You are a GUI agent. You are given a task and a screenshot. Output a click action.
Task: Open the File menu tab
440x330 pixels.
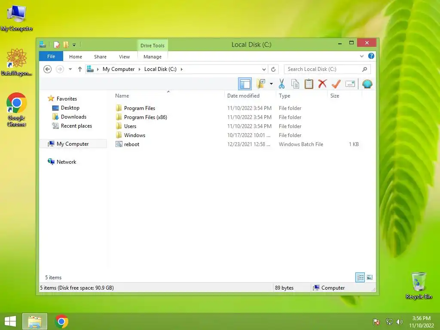(x=51, y=56)
